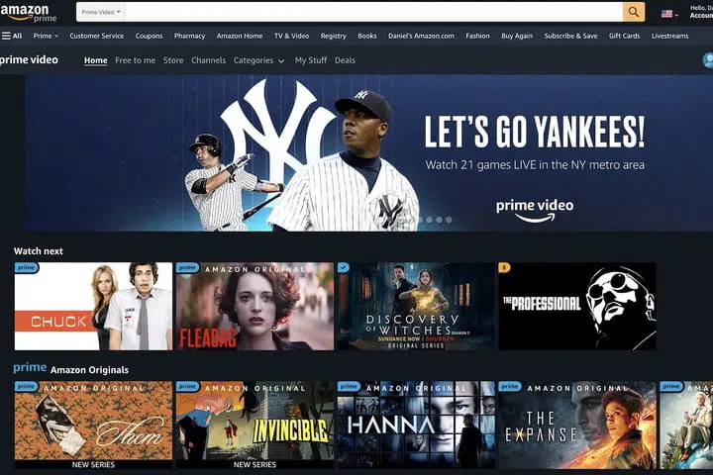Select the last carousel dot indicator
The image size is (713, 475).
click(x=449, y=220)
